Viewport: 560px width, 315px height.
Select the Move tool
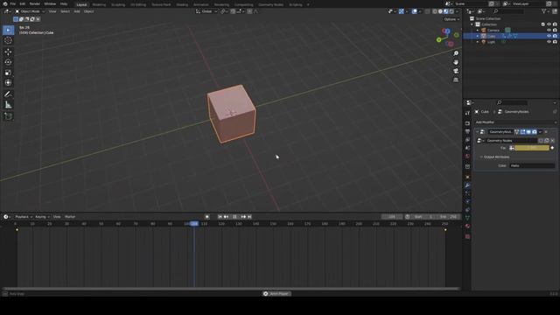click(8, 52)
